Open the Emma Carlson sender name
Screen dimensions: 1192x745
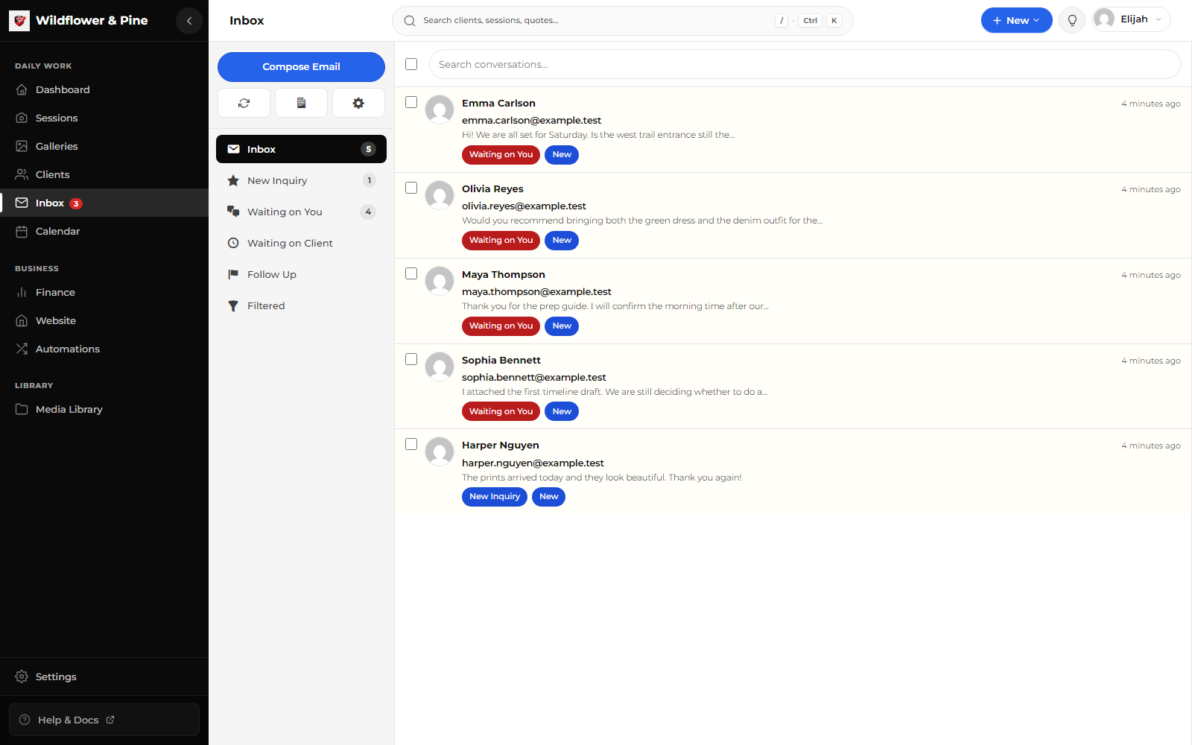click(x=498, y=104)
